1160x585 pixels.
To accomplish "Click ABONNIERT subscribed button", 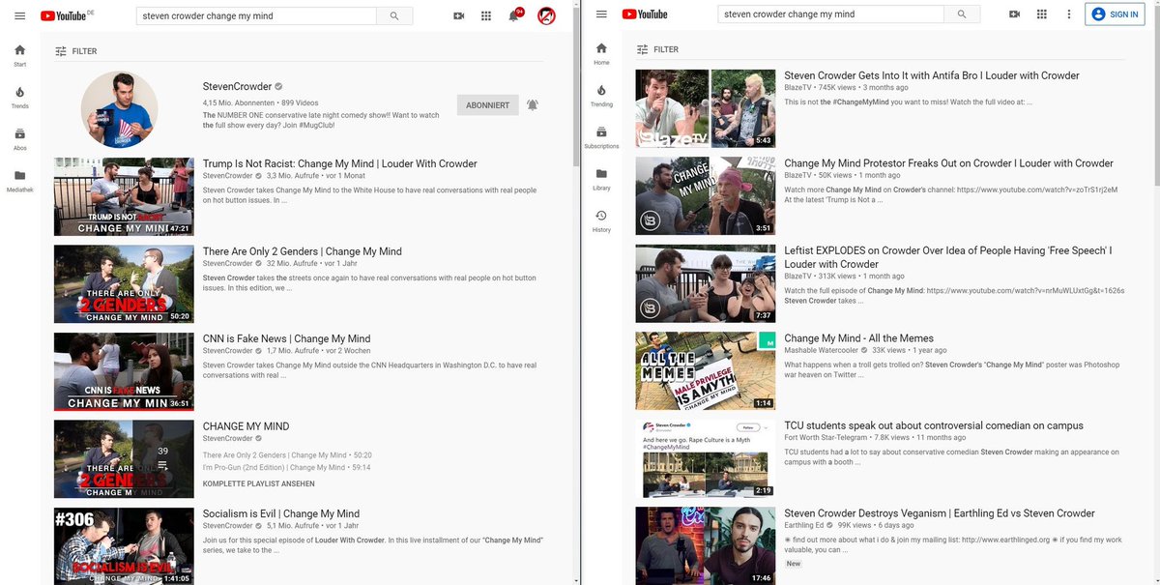I will coord(488,105).
